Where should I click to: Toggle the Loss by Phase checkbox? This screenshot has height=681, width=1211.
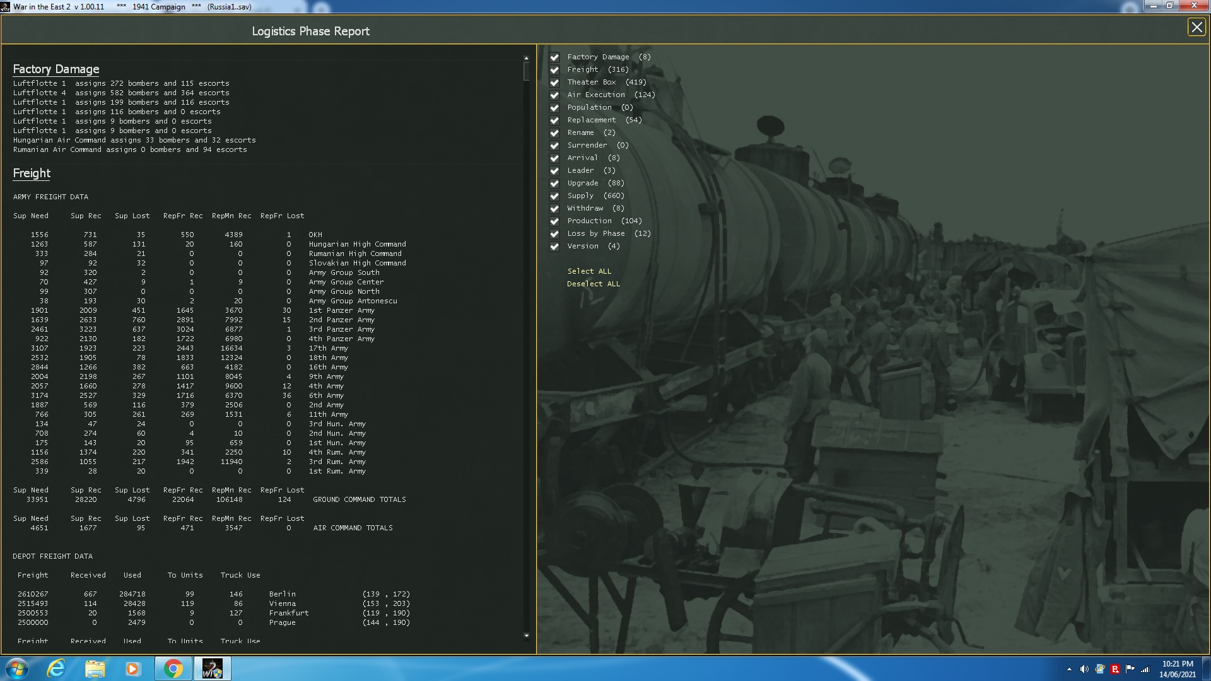point(554,234)
